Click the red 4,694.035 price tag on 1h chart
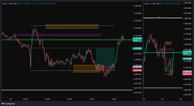 187,74
